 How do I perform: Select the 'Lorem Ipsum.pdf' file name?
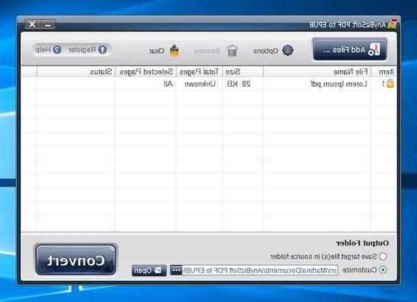[339, 84]
